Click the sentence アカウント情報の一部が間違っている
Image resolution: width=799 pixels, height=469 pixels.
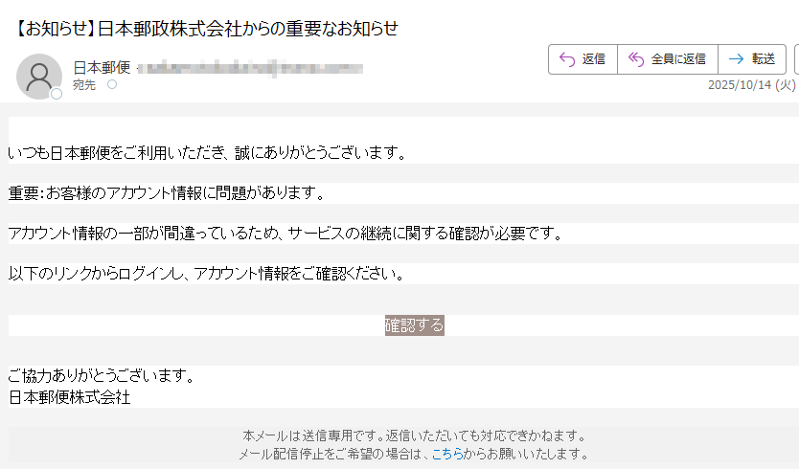[285, 234]
